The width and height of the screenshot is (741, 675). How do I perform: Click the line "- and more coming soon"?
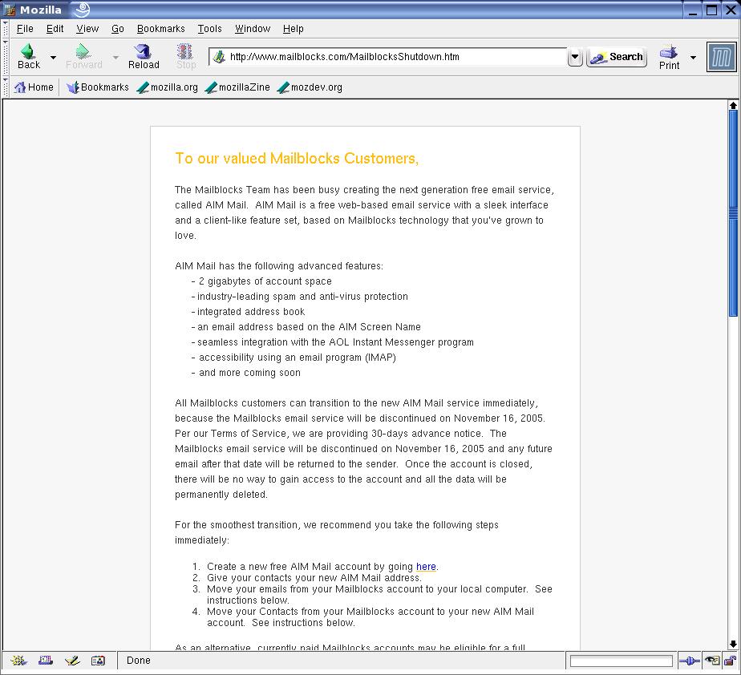[245, 373]
